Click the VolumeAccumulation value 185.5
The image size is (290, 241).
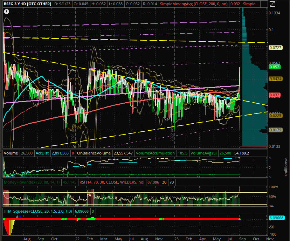click(x=182, y=153)
